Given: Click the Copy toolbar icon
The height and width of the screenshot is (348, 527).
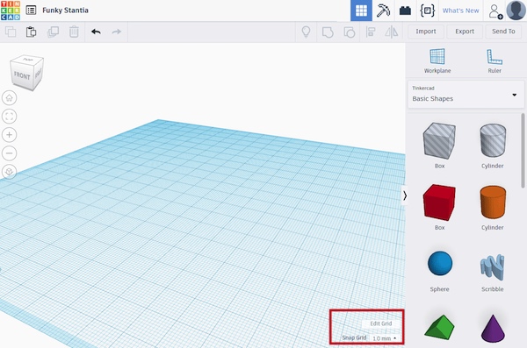Looking at the screenshot, I should (x=11, y=32).
